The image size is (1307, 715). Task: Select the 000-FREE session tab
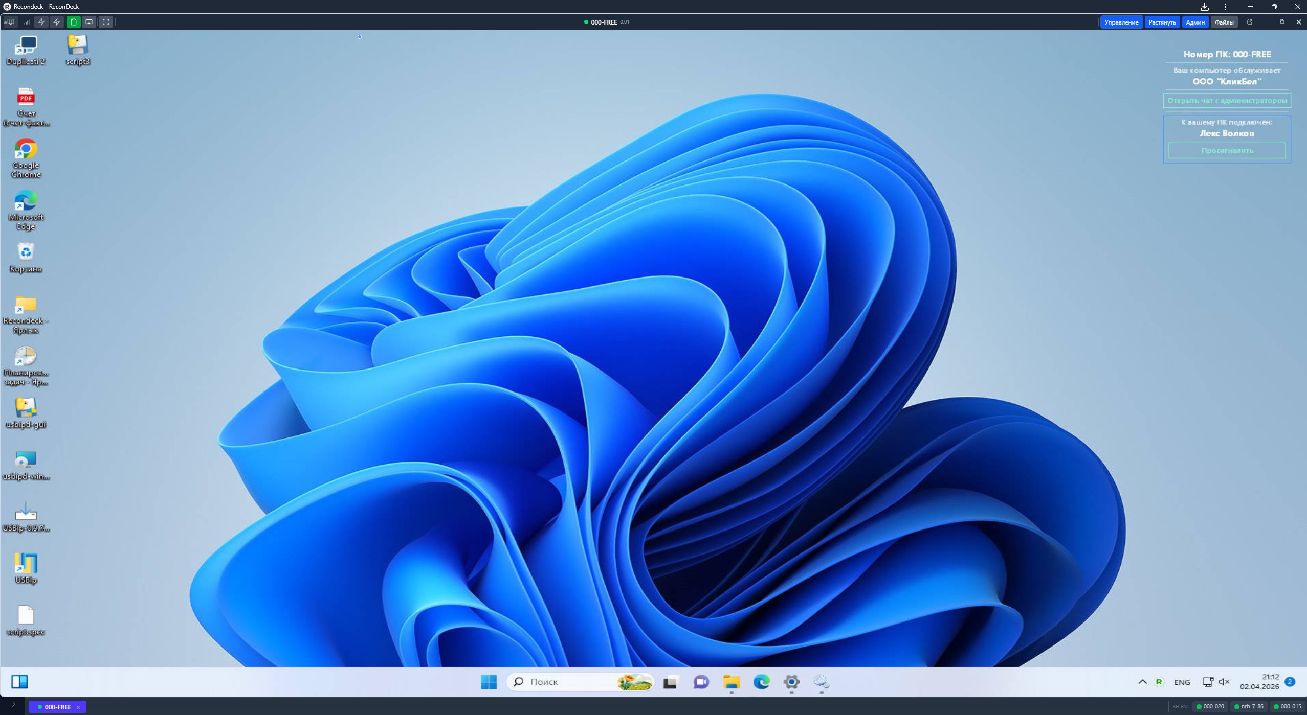(56, 707)
